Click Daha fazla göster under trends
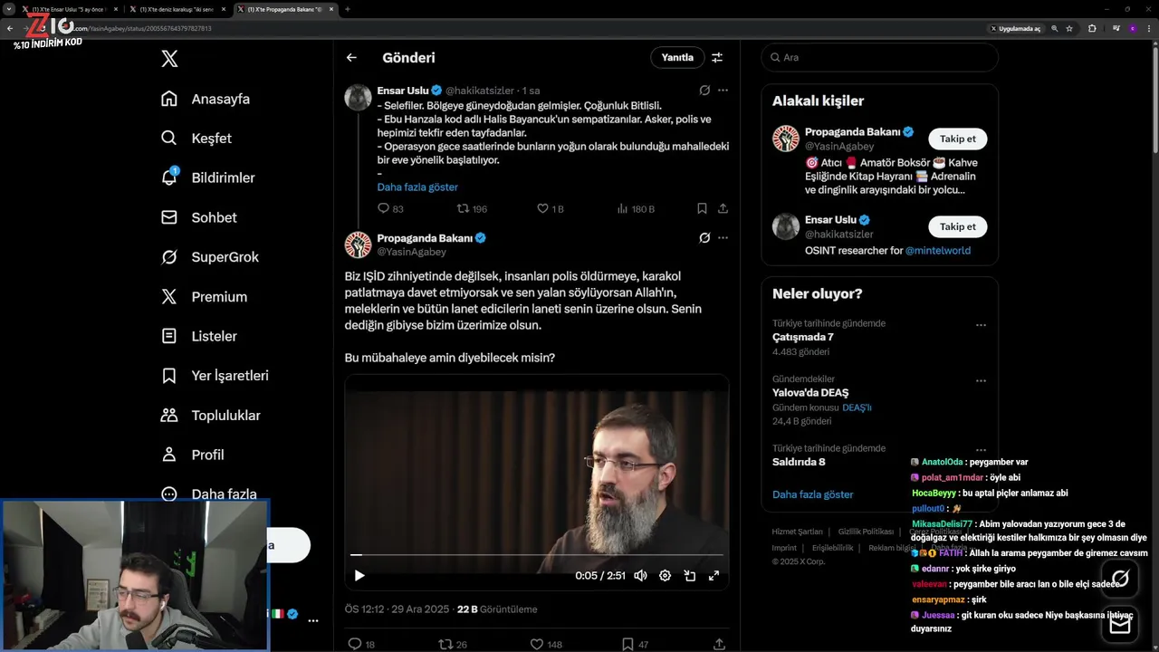Viewport: 1159px width, 652px height. point(812,494)
